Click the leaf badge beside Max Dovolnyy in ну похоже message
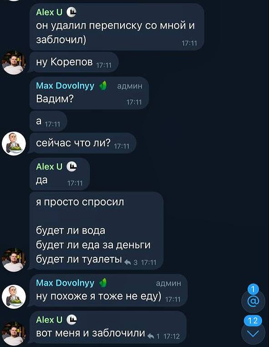Image resolution: width=269 pixels, height=347 pixels. (103, 283)
